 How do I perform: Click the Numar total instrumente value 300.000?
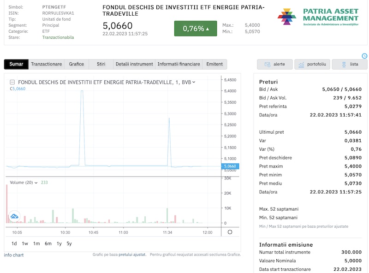[351, 252]
